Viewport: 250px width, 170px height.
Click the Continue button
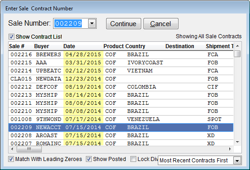point(124,23)
